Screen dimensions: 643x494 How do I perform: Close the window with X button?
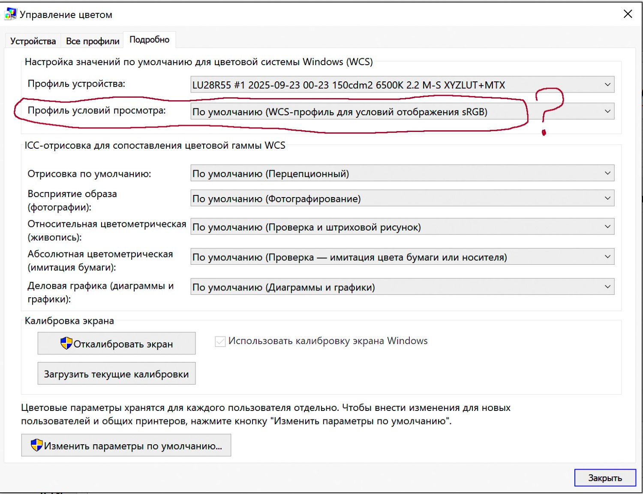628,14
